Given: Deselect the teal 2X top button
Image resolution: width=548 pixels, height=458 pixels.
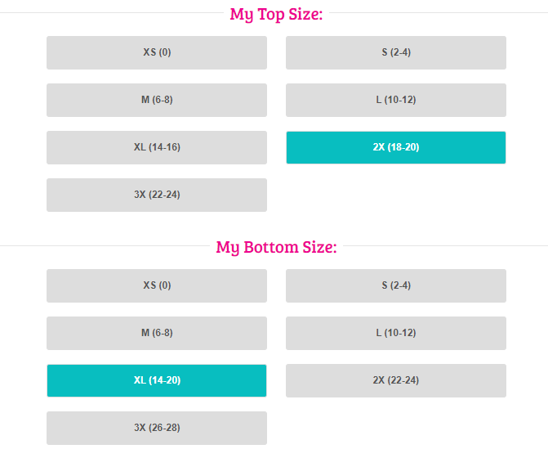Looking at the screenshot, I should [x=395, y=147].
